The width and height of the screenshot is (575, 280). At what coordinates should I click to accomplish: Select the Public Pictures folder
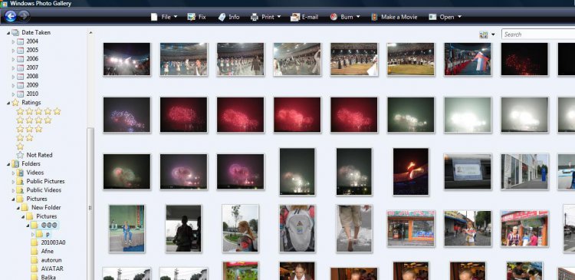point(41,181)
